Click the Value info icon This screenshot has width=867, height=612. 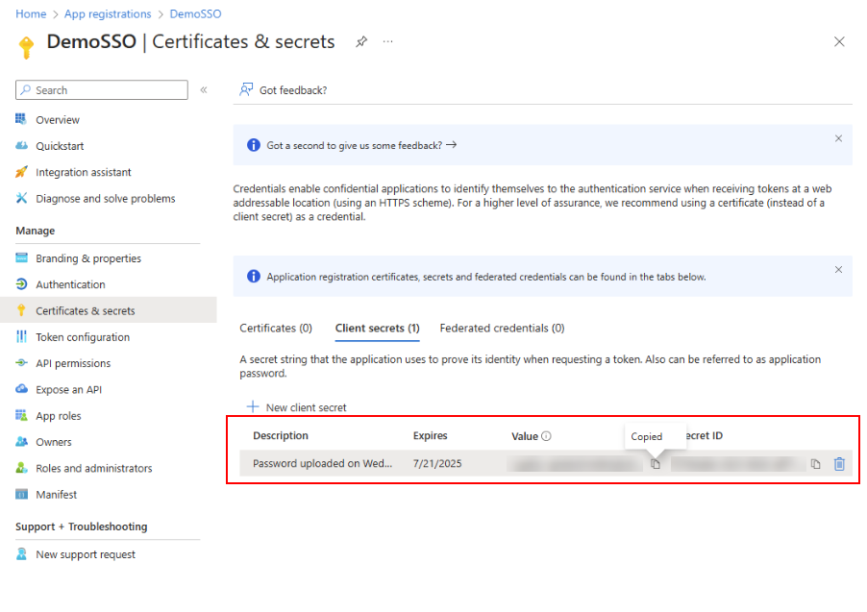click(x=546, y=436)
